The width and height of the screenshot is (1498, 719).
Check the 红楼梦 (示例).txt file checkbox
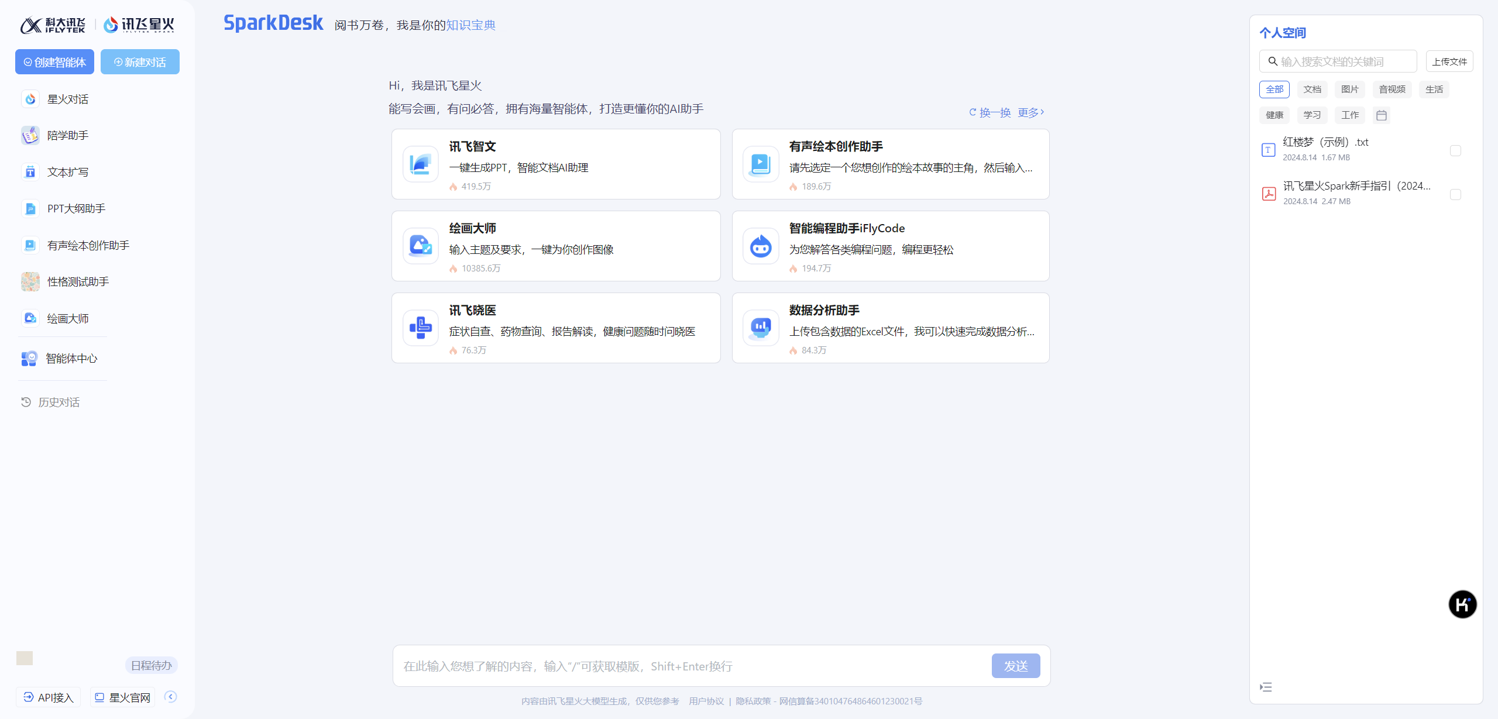point(1455,151)
